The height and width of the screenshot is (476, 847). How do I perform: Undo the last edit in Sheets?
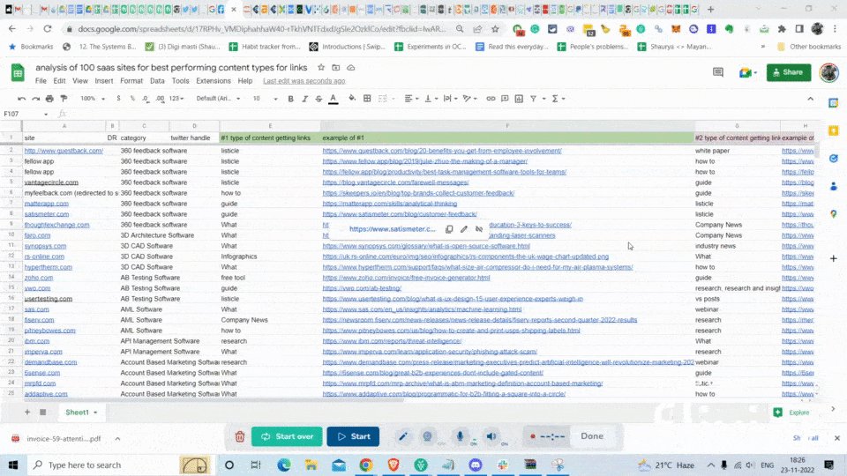tap(21, 99)
